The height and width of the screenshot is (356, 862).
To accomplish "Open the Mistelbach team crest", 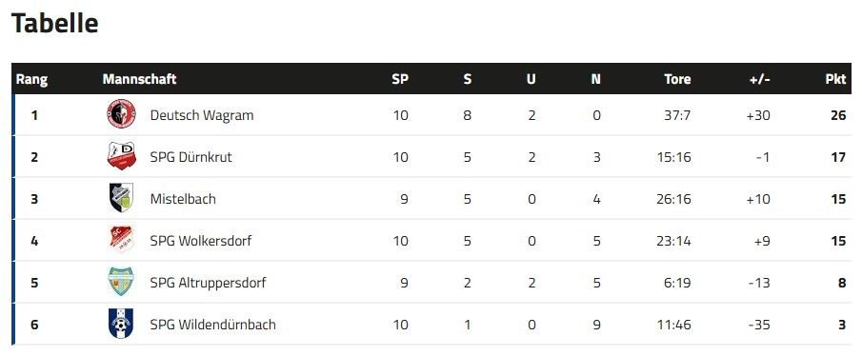I will click(121, 198).
